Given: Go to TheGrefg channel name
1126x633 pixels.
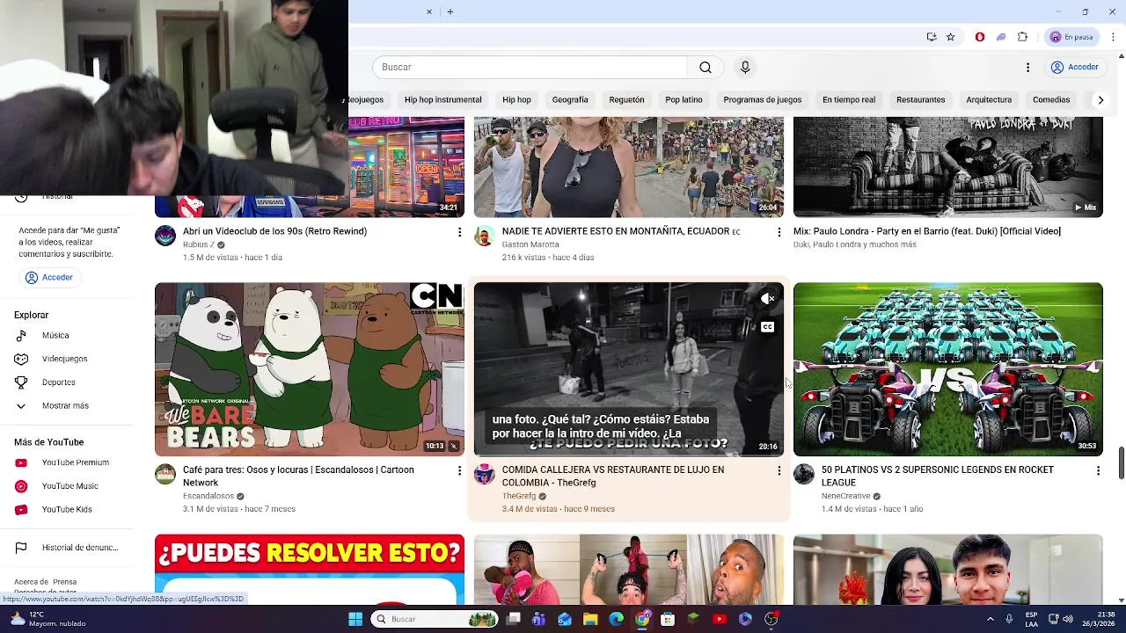Looking at the screenshot, I should [519, 496].
